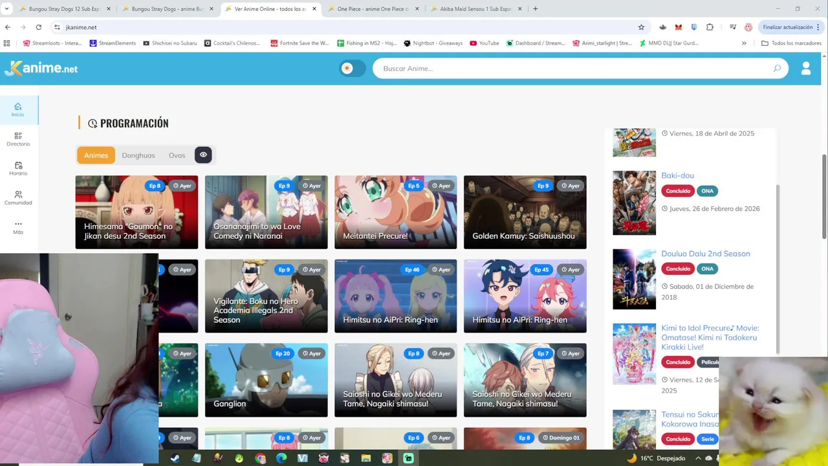Open the media control music icon

pyautogui.click(x=732, y=27)
